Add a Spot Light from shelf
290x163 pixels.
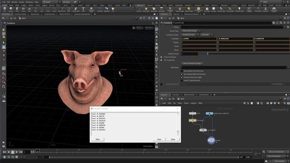tap(154, 9)
